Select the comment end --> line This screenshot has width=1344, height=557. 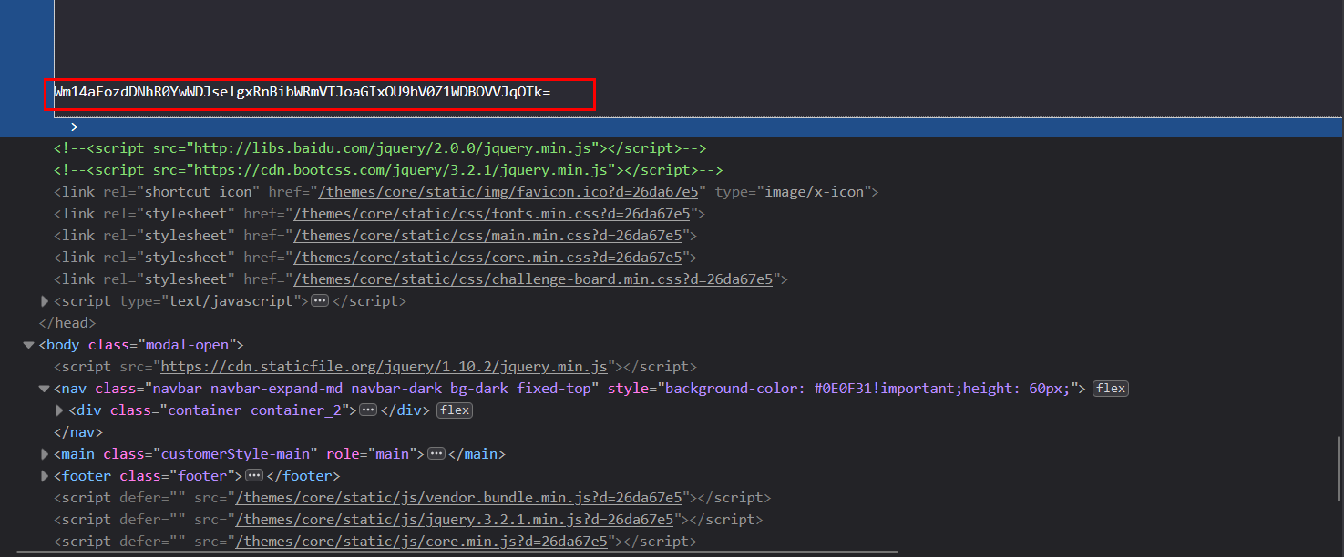(67, 127)
